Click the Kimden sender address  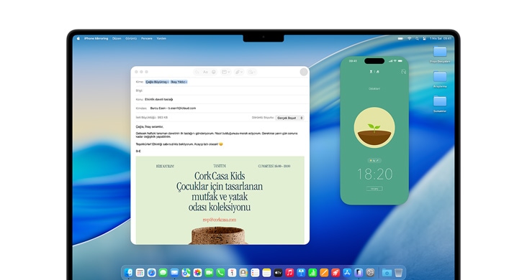pyautogui.click(x=173, y=108)
